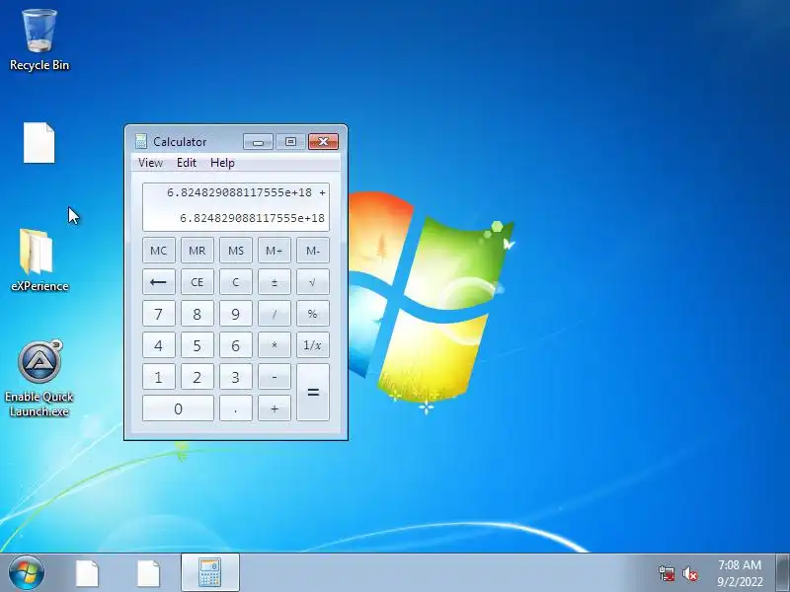Click the MR memory recall button
Image resolution: width=790 pixels, height=592 pixels.
pyautogui.click(x=197, y=251)
